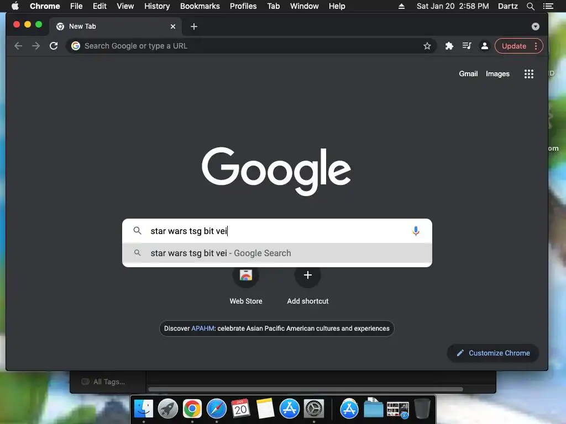The image size is (566, 424).
Task: Open the Chrome menu in menu bar
Action: click(45, 6)
